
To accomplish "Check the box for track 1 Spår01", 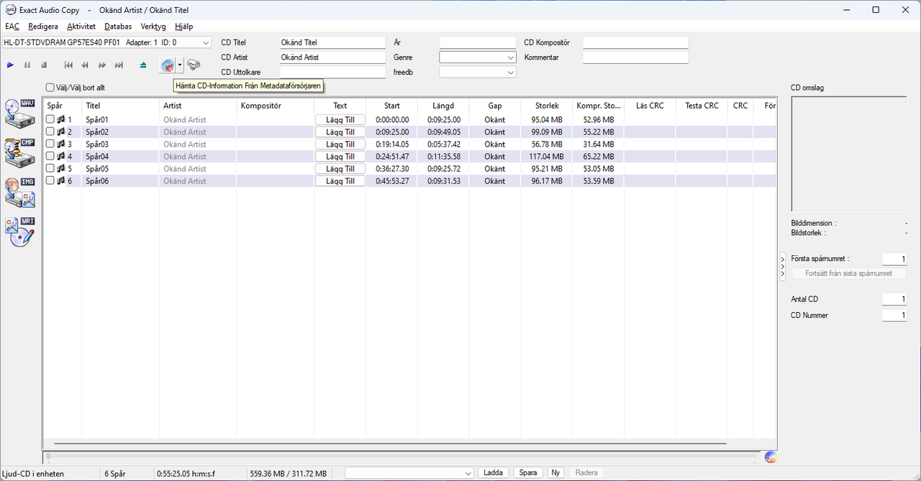I will [x=50, y=120].
